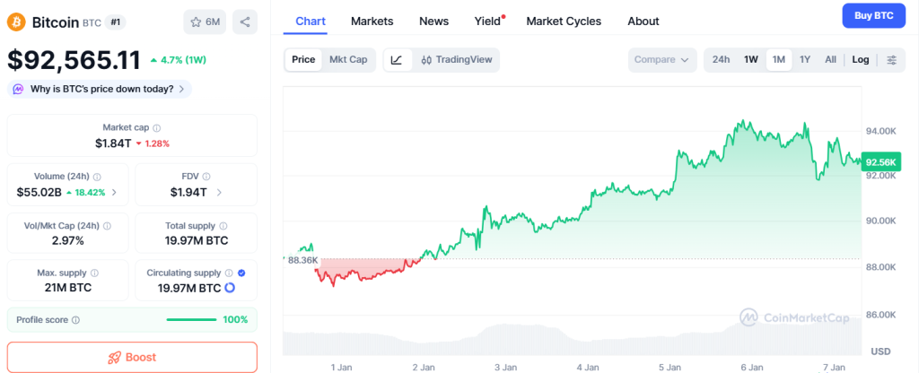This screenshot has width=919, height=373.
Task: Select the line chart type icon
Action: point(397,60)
